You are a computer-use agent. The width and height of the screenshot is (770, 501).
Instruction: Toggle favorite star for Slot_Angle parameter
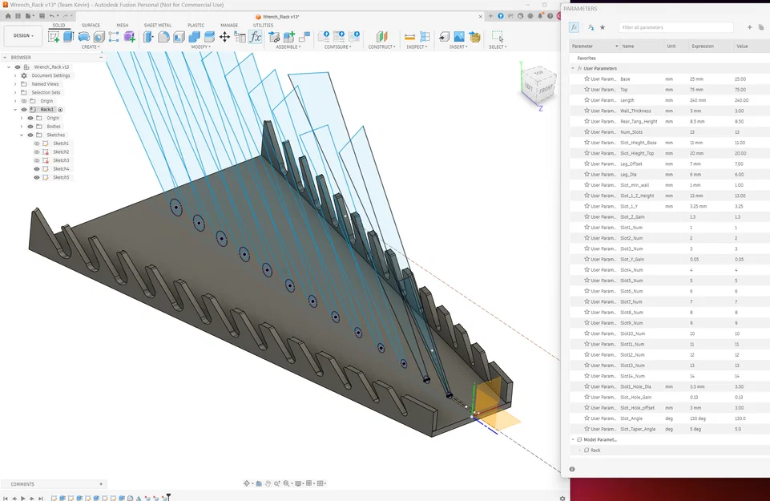587,418
